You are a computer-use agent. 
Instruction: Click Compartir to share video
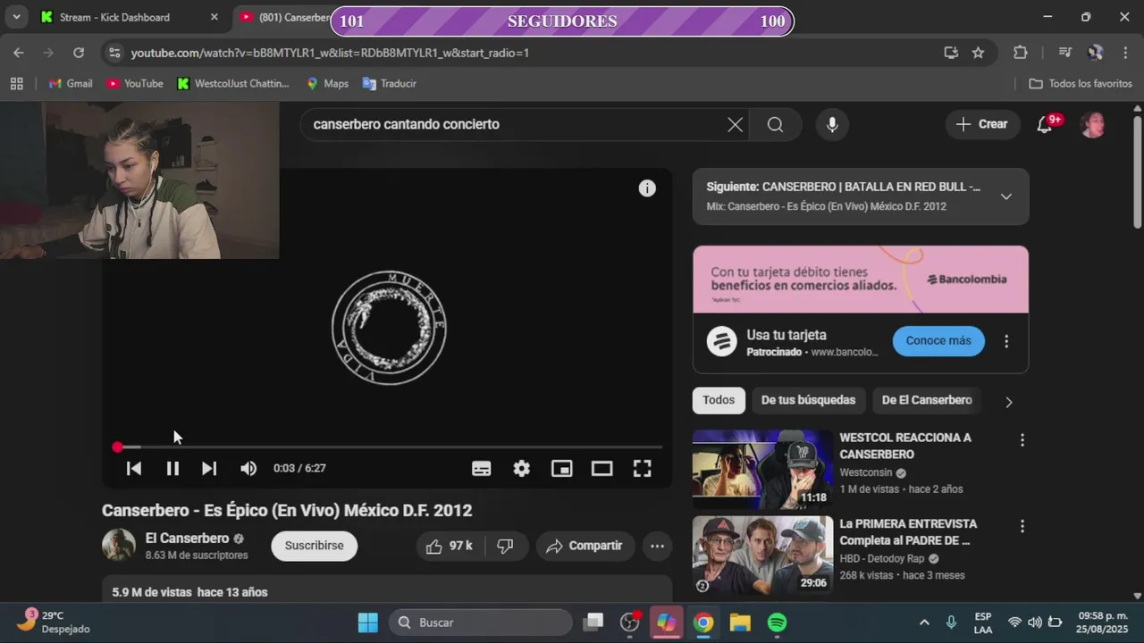(x=585, y=546)
